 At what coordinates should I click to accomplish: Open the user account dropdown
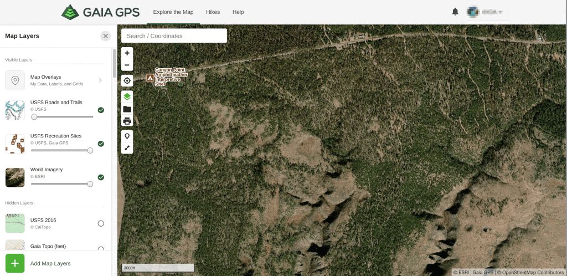(x=484, y=12)
